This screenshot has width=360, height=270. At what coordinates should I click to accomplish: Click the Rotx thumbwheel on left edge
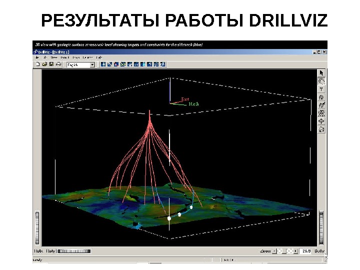click(37, 228)
